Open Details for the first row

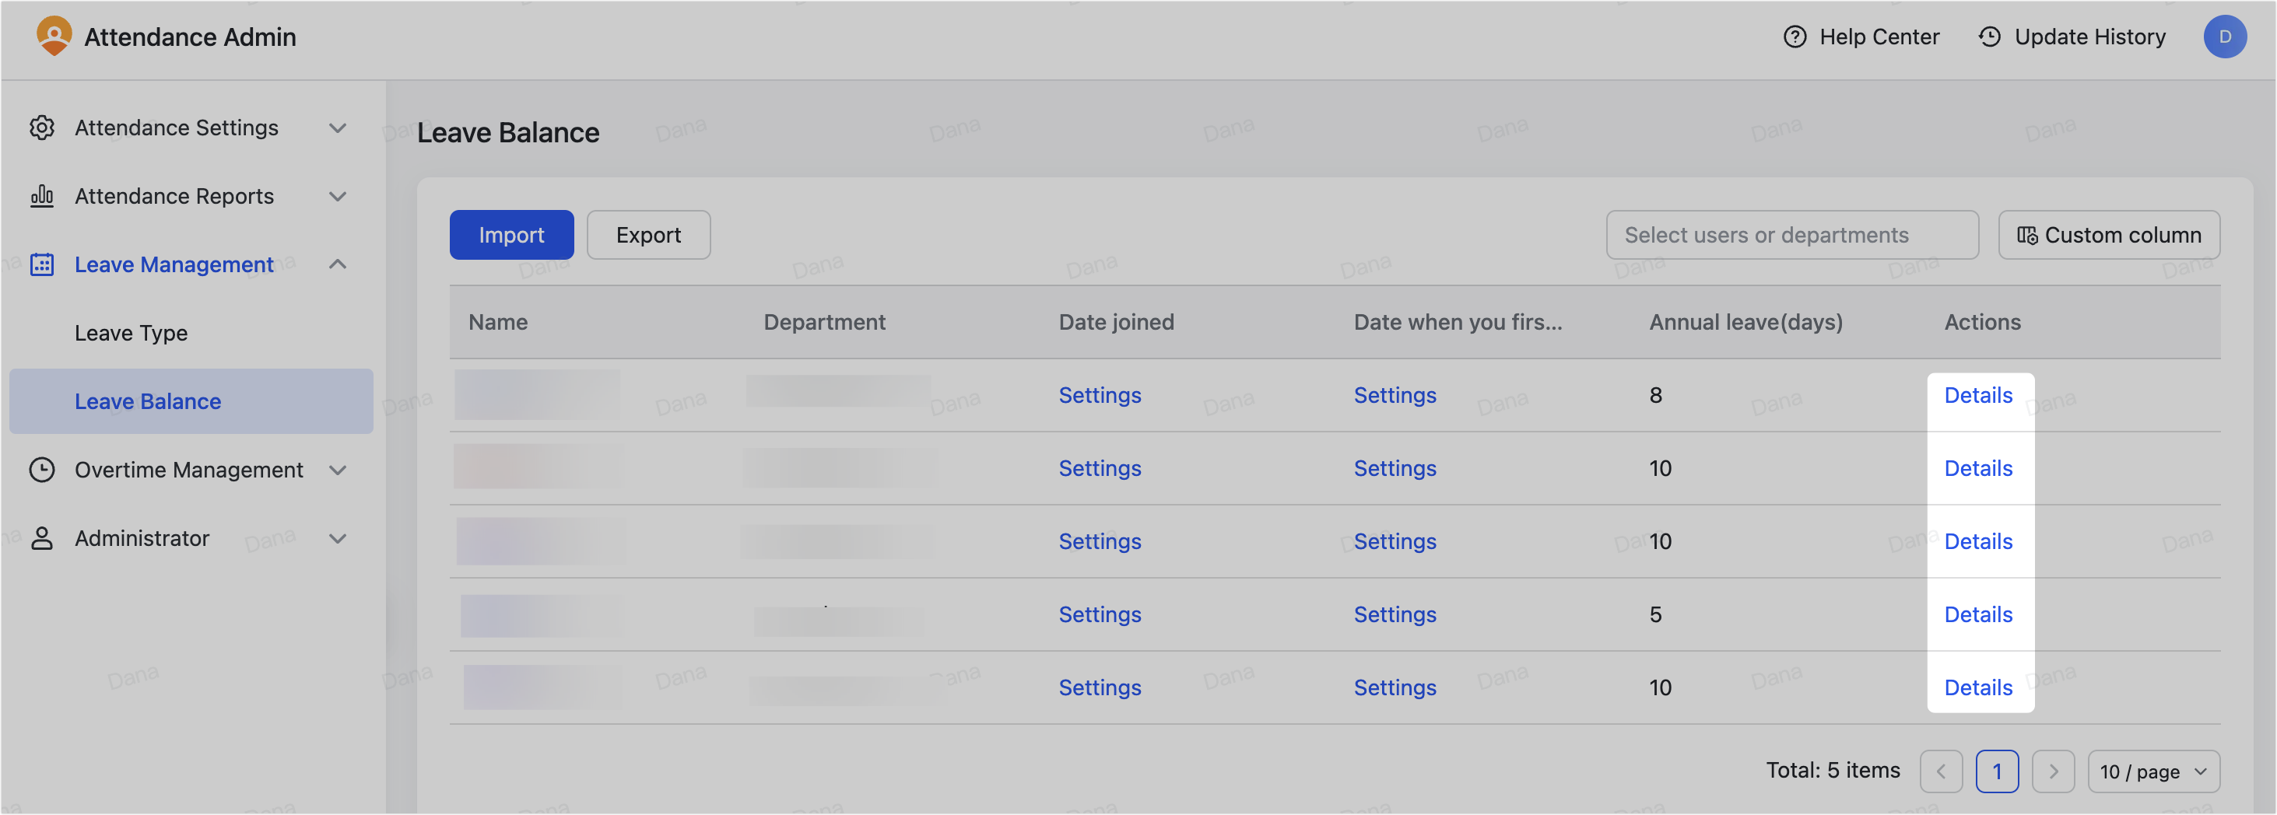[1978, 395]
